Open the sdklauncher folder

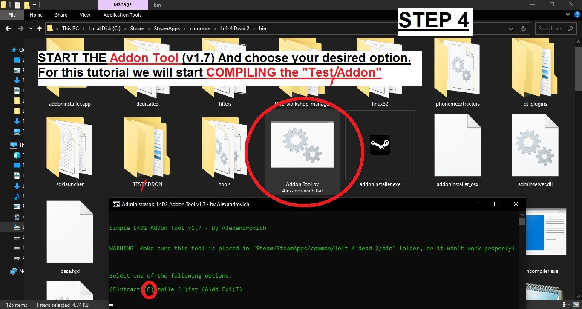69,147
